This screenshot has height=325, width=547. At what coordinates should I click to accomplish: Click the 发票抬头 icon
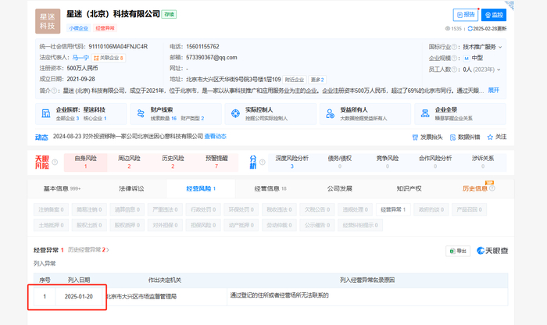415,137
